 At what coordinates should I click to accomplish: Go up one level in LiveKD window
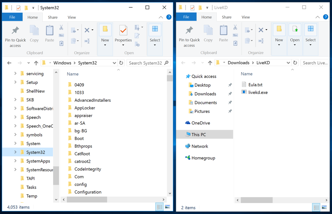point(210,63)
